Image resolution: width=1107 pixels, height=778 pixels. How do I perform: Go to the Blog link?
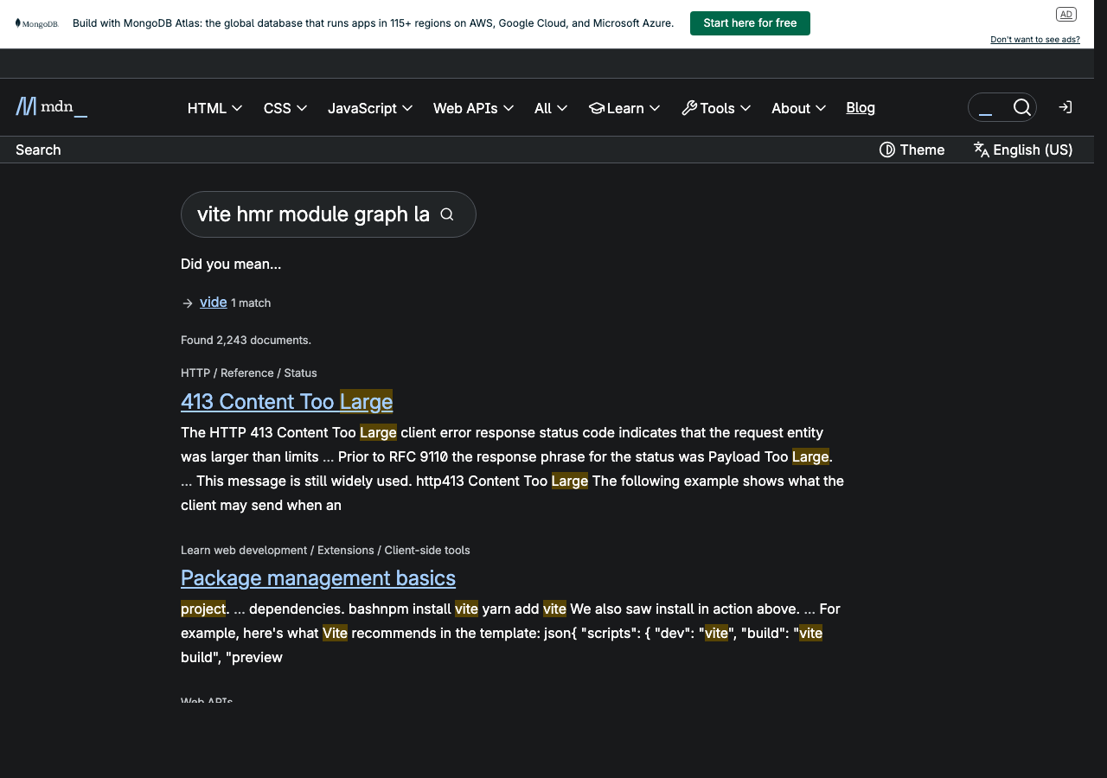(x=860, y=107)
